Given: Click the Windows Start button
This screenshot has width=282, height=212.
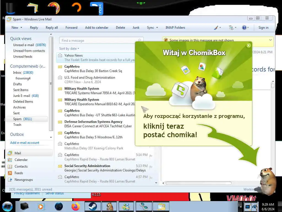Looking at the screenshot, I should [x=7, y=206].
